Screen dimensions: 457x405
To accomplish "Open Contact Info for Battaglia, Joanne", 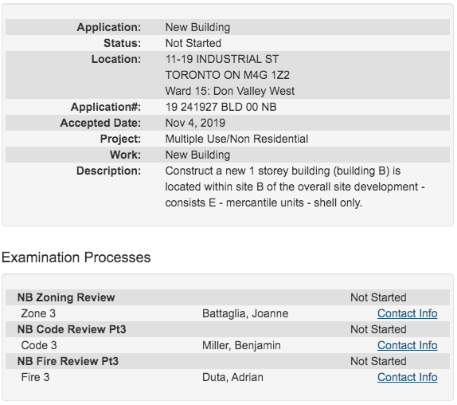I will [x=407, y=313].
